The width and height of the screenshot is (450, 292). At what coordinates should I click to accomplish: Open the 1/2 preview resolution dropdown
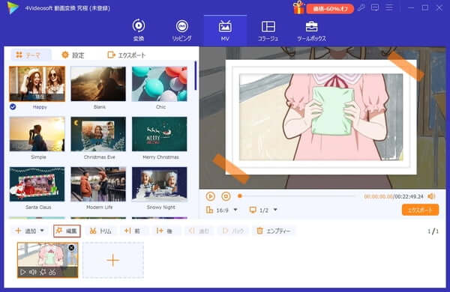point(263,210)
